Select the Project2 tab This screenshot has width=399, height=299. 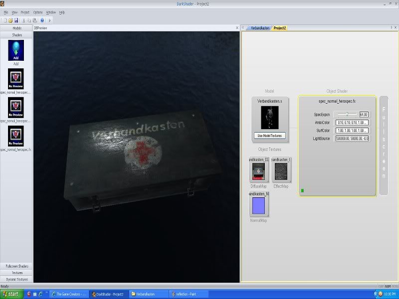click(x=280, y=28)
